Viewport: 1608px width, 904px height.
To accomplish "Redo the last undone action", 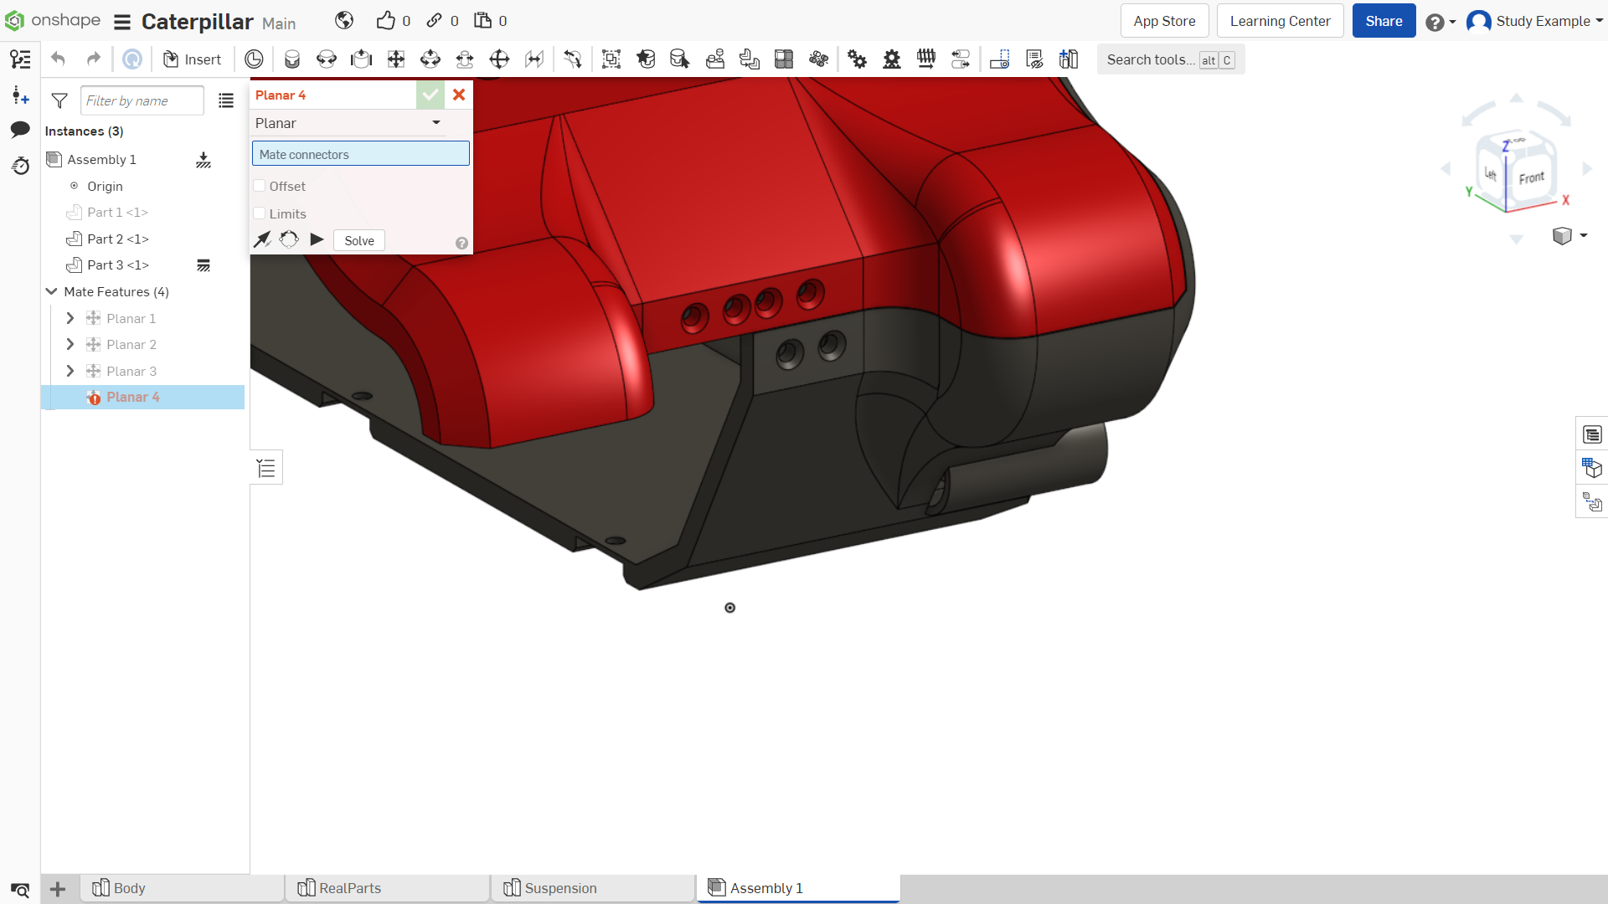I will coord(94,59).
